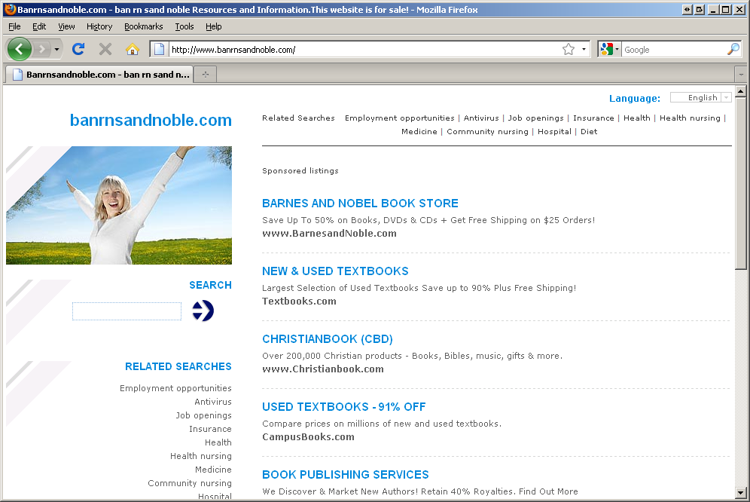The height and width of the screenshot is (502, 750).
Task: Open the Help menu
Action: click(214, 26)
